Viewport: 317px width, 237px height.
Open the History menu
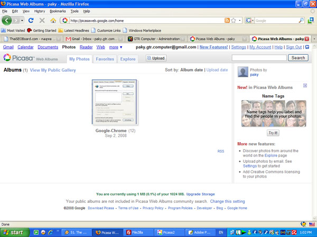pos(40,11)
